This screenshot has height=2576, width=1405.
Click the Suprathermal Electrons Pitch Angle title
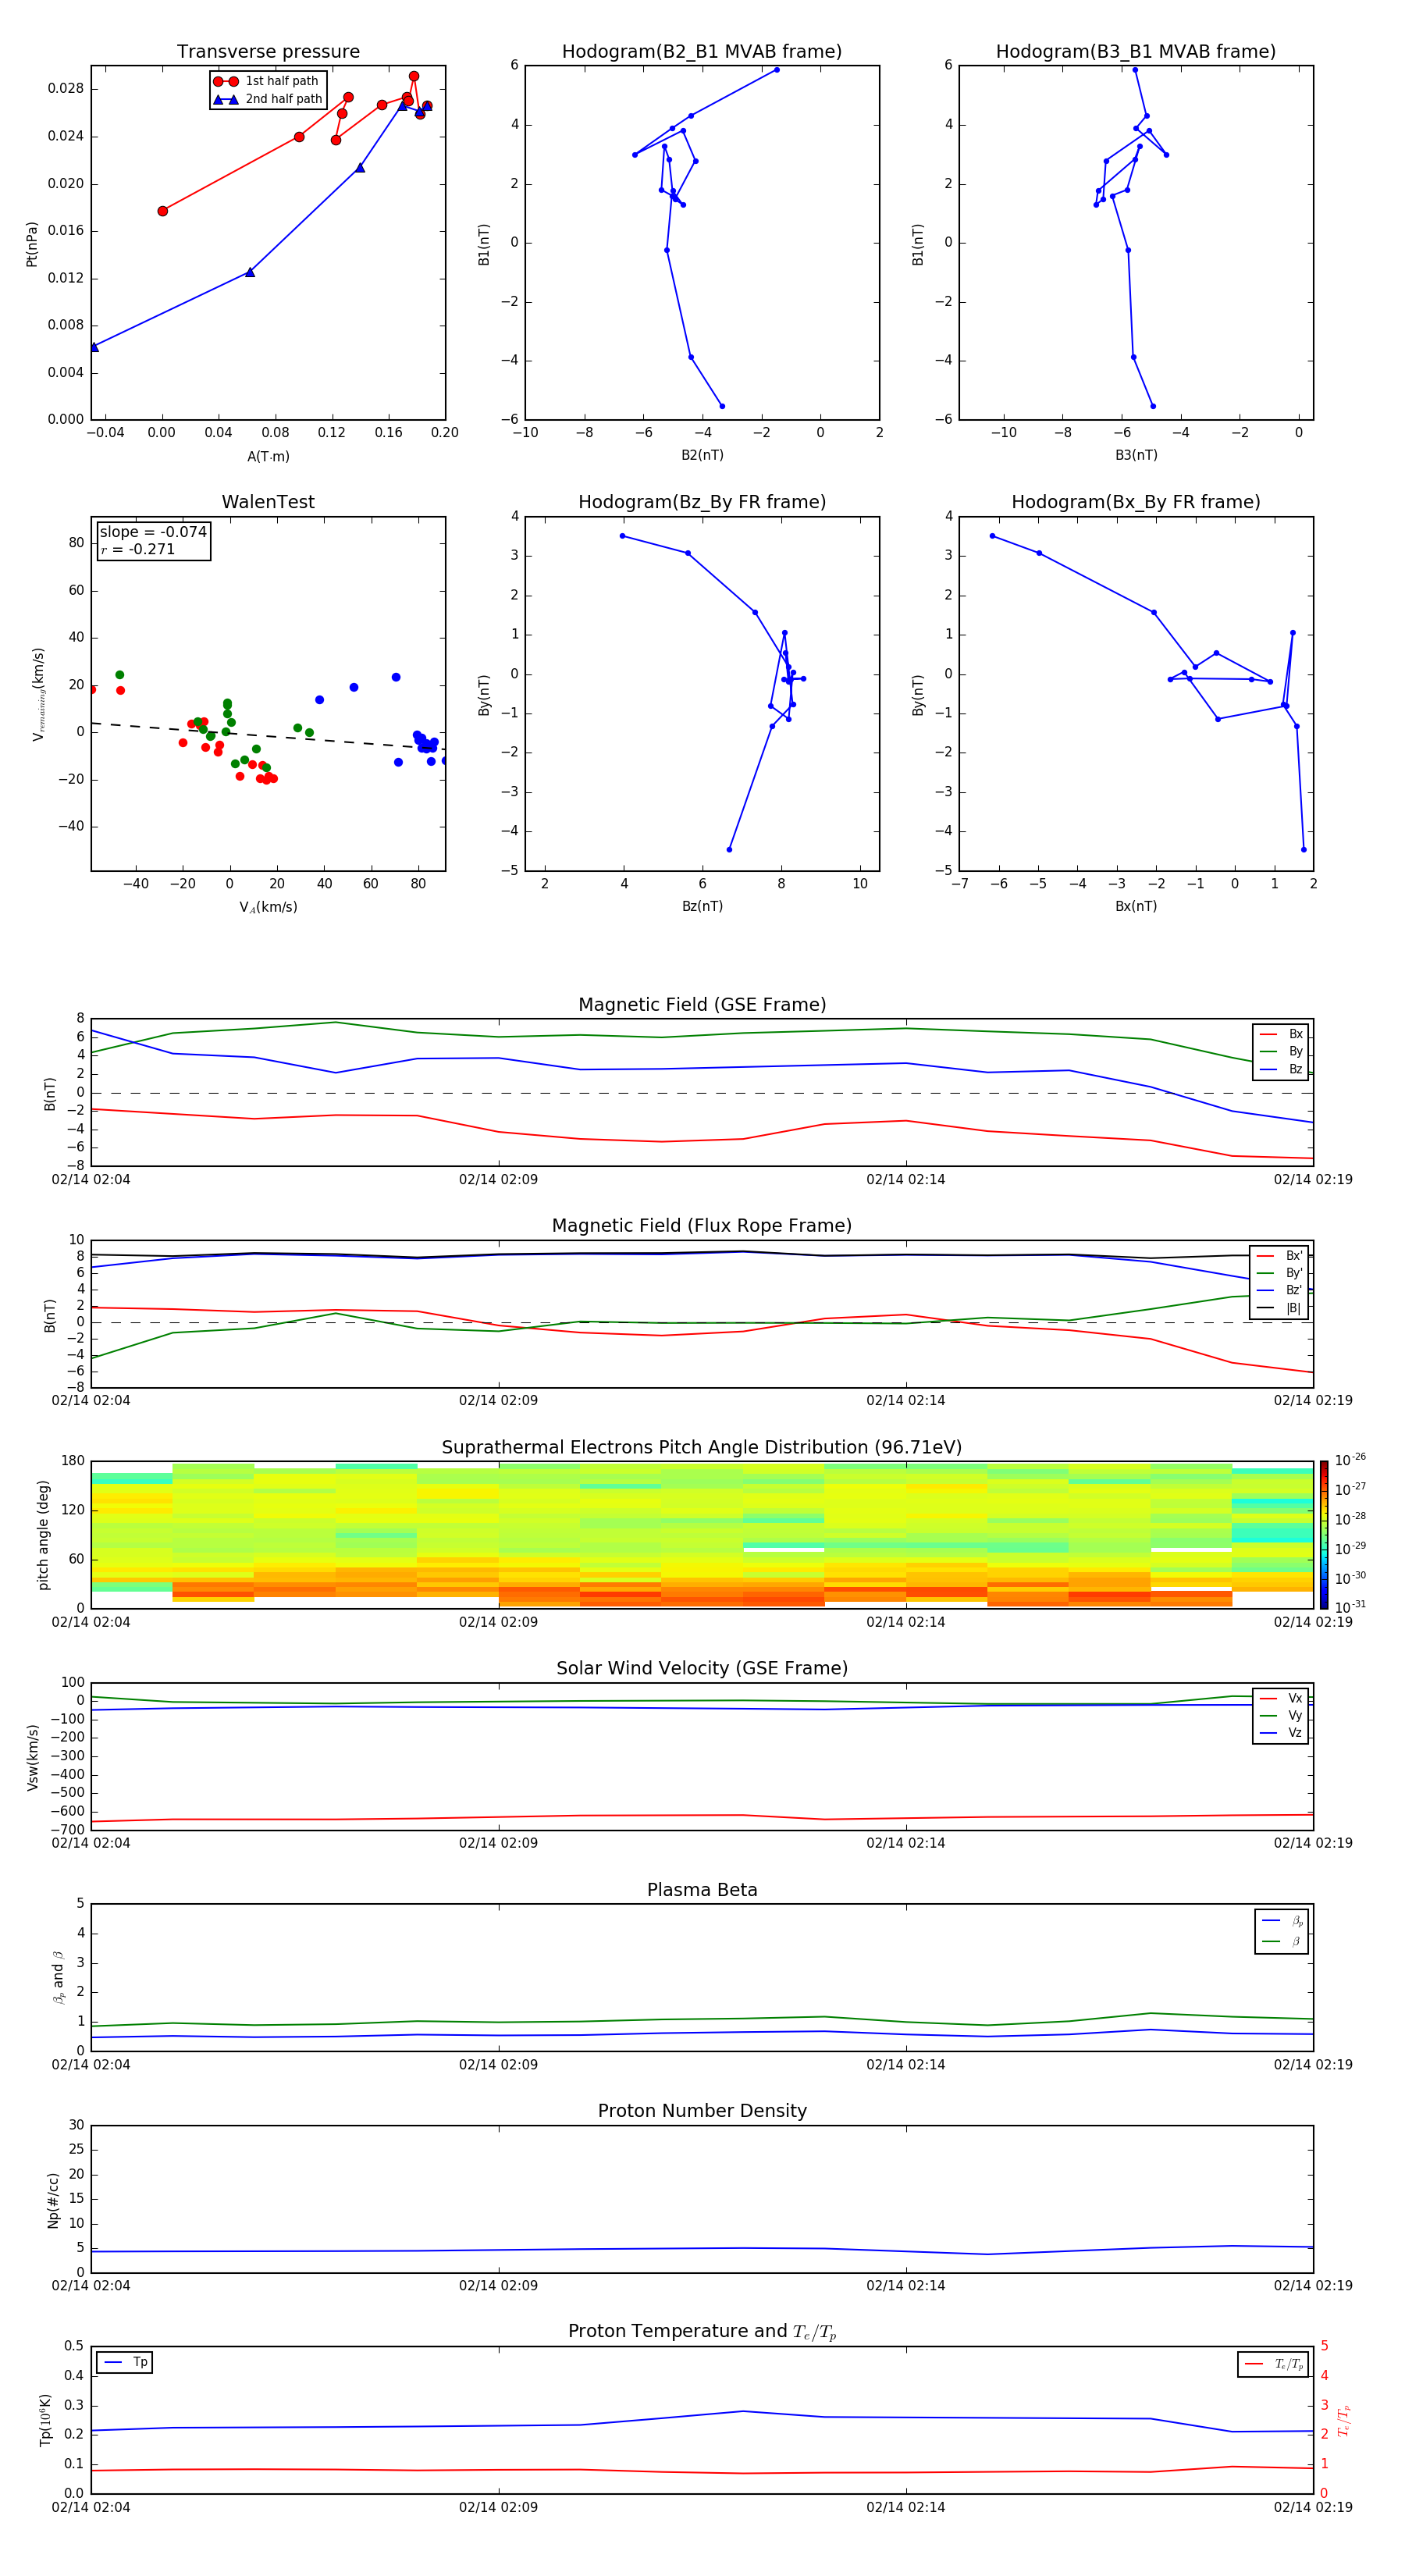point(702,1448)
